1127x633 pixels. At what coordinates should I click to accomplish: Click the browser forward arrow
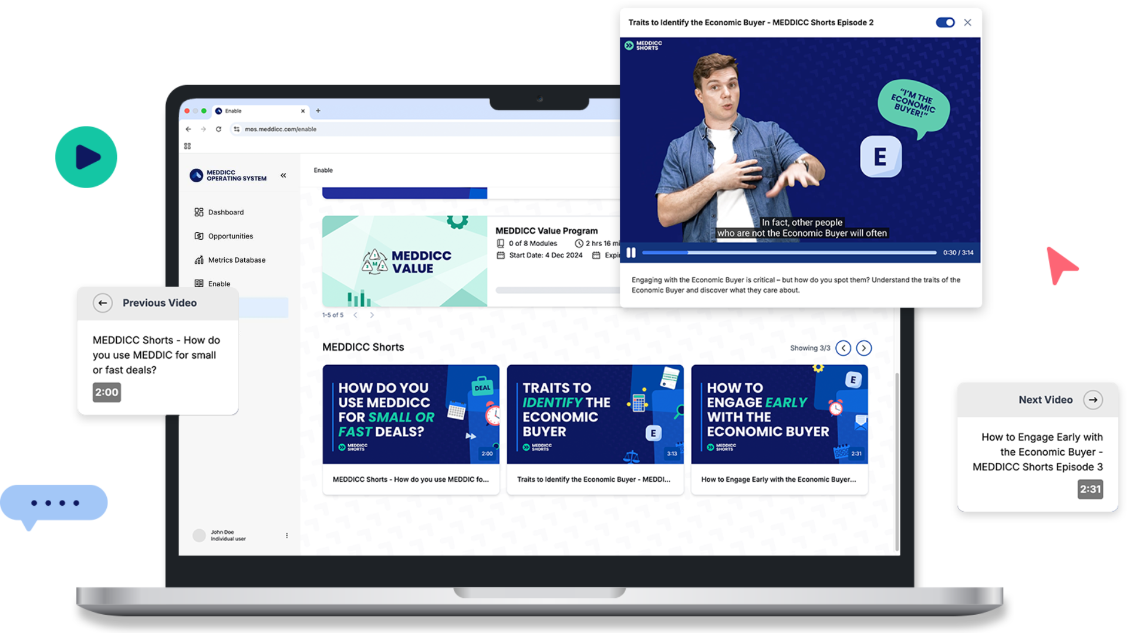[203, 129]
